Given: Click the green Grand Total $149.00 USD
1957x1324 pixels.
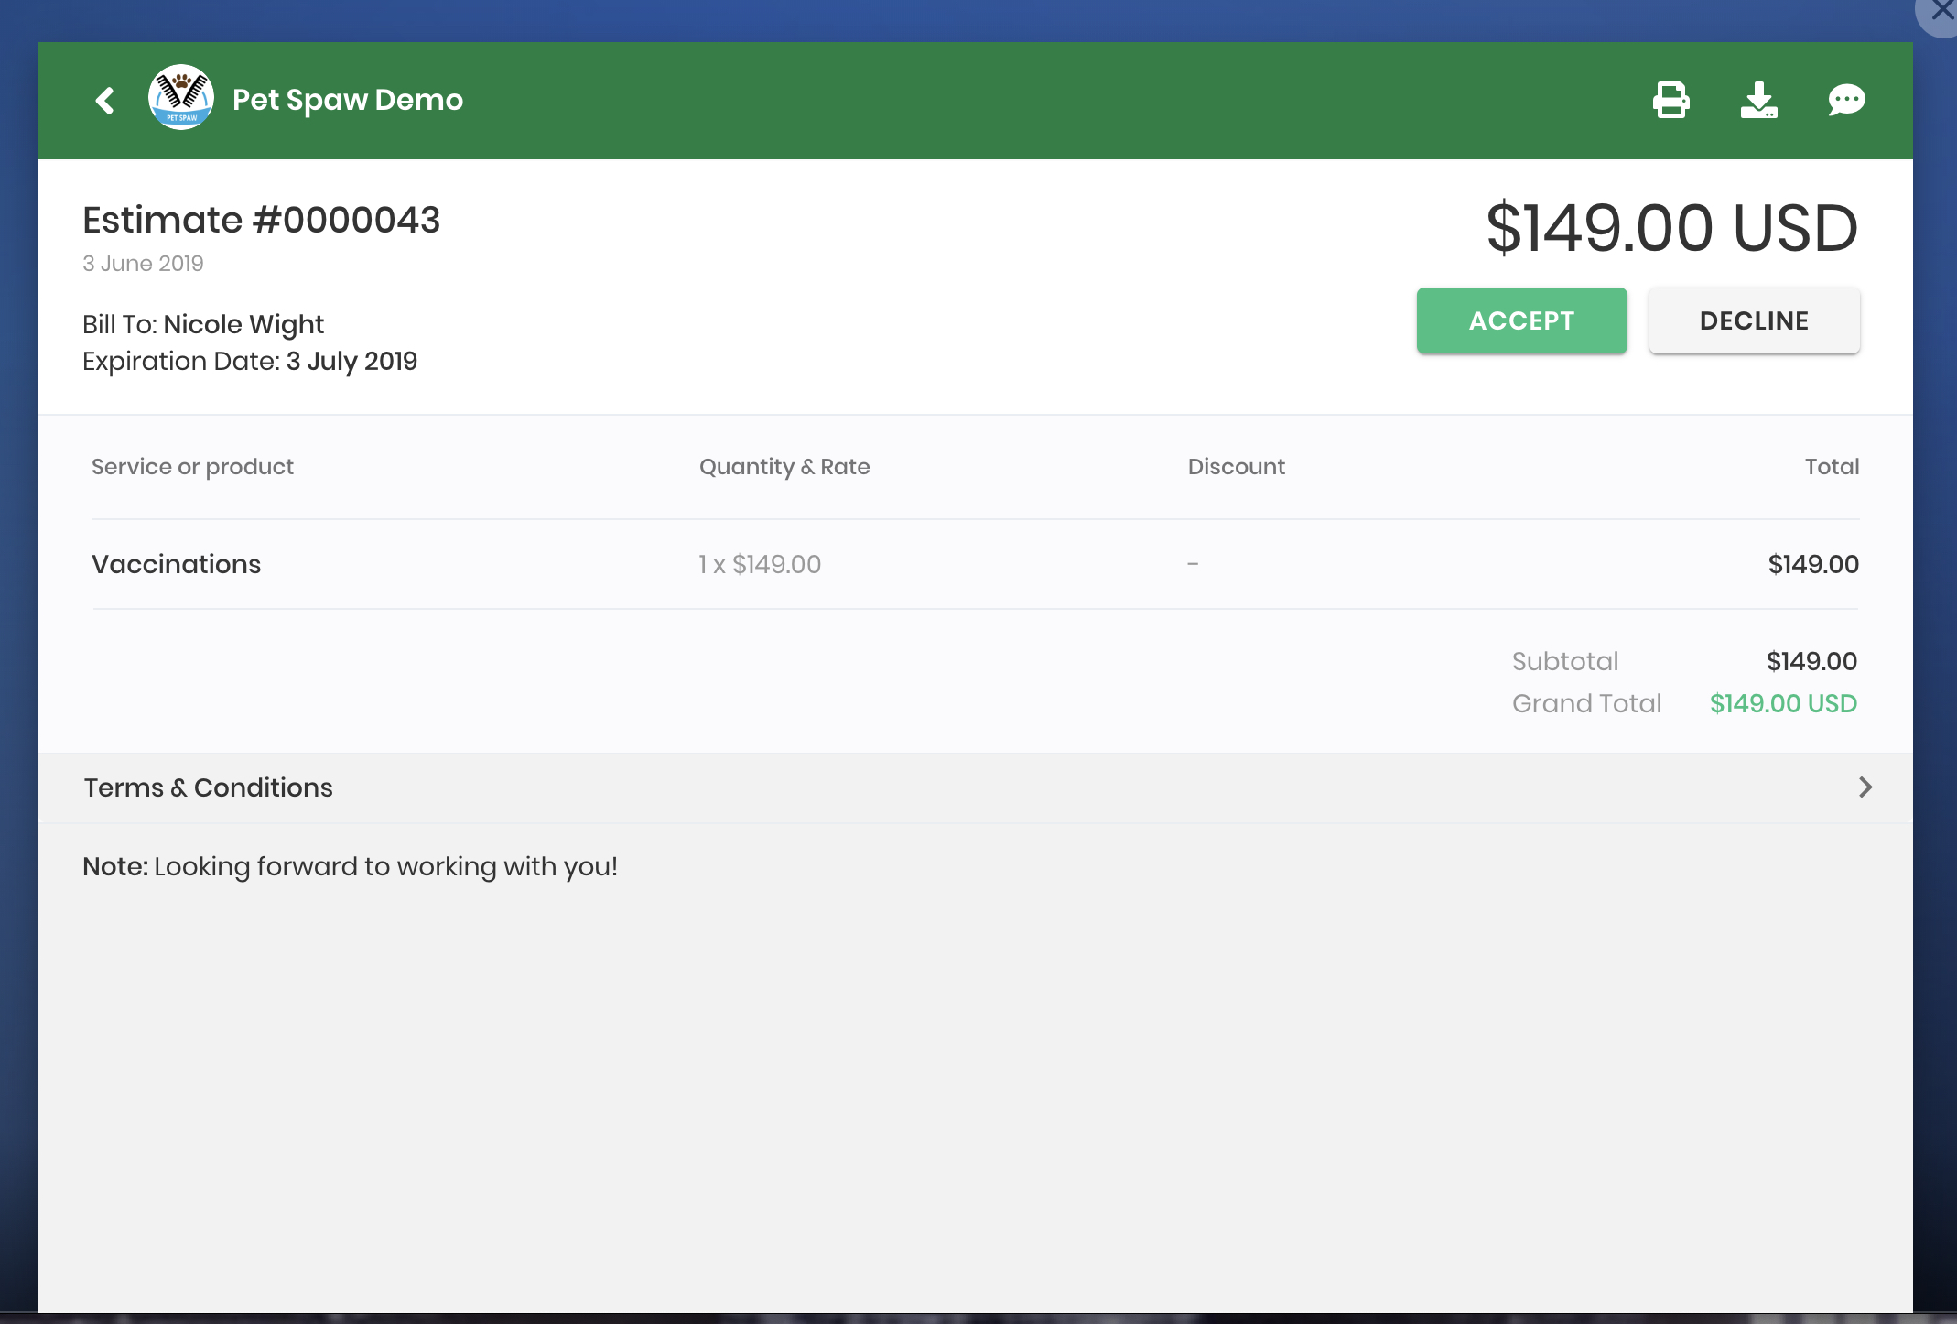Looking at the screenshot, I should [x=1783, y=703].
